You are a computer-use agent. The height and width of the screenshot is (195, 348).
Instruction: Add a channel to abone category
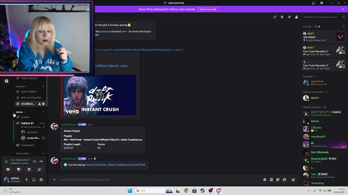[x=43, y=112]
